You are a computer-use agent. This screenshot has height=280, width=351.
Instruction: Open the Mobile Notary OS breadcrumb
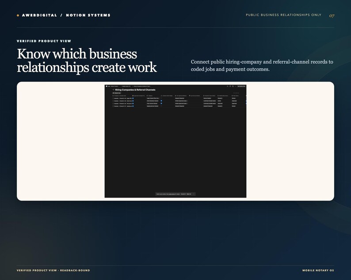126,86
